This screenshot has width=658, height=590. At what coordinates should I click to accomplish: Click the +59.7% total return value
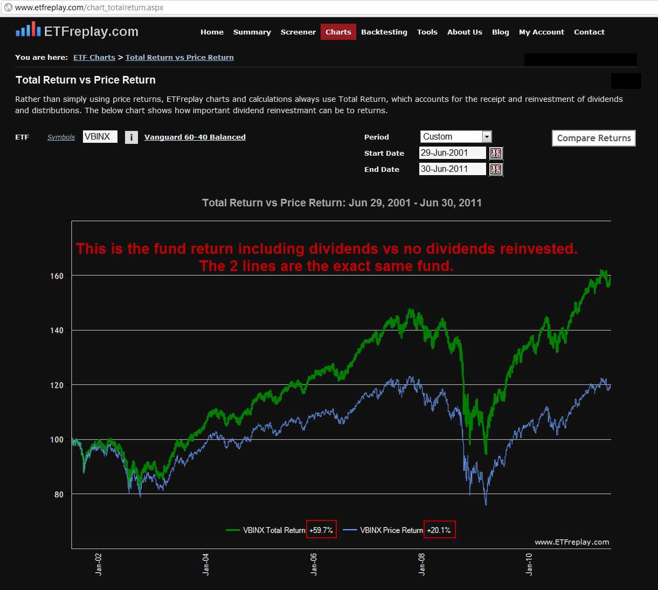coord(321,530)
